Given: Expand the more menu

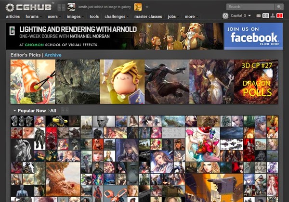Looking at the screenshot, I should pos(191,16).
